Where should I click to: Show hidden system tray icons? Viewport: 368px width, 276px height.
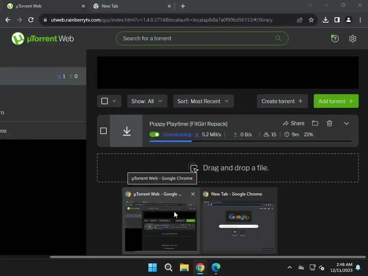[x=290, y=267]
